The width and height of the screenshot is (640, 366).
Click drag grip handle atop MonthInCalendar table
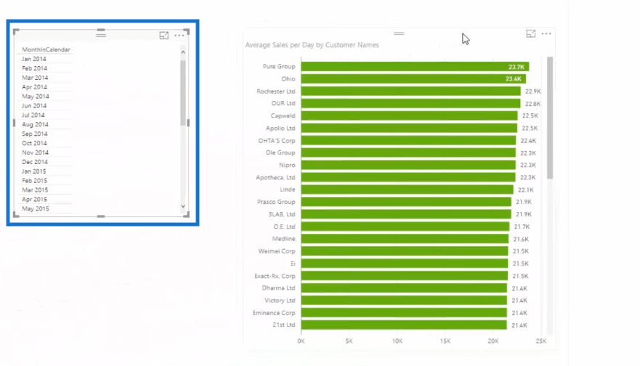coord(101,35)
